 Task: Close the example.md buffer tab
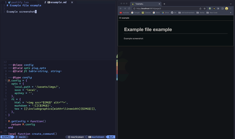click(72, 2)
